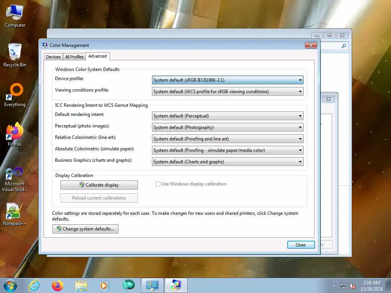Click the Show desktop strip beside the clock
The height and width of the screenshot is (293, 391).
point(388,285)
